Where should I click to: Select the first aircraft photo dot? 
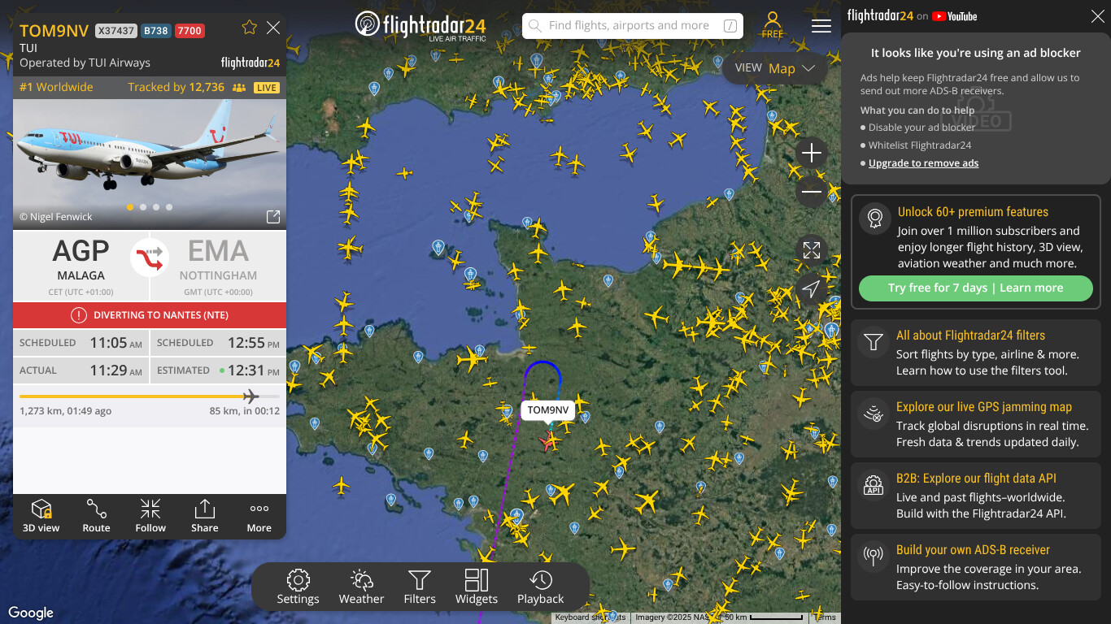point(130,207)
